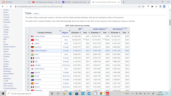The height and width of the screenshot is (96, 171).
Task: Mute the YouTube tab's audio icon
Action: 56,2
